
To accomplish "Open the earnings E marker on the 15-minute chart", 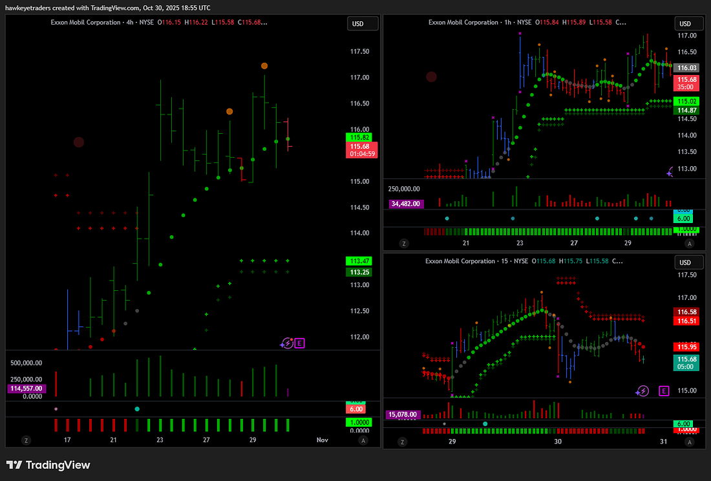I will pyautogui.click(x=664, y=390).
